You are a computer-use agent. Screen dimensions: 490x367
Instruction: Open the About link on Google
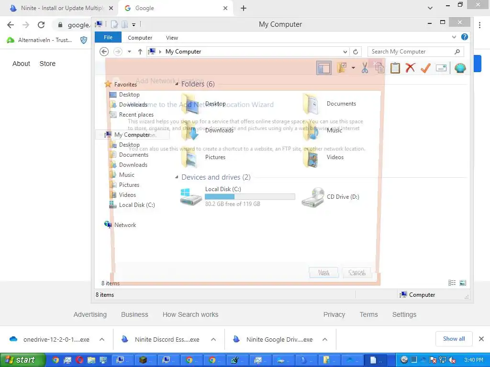(21, 64)
